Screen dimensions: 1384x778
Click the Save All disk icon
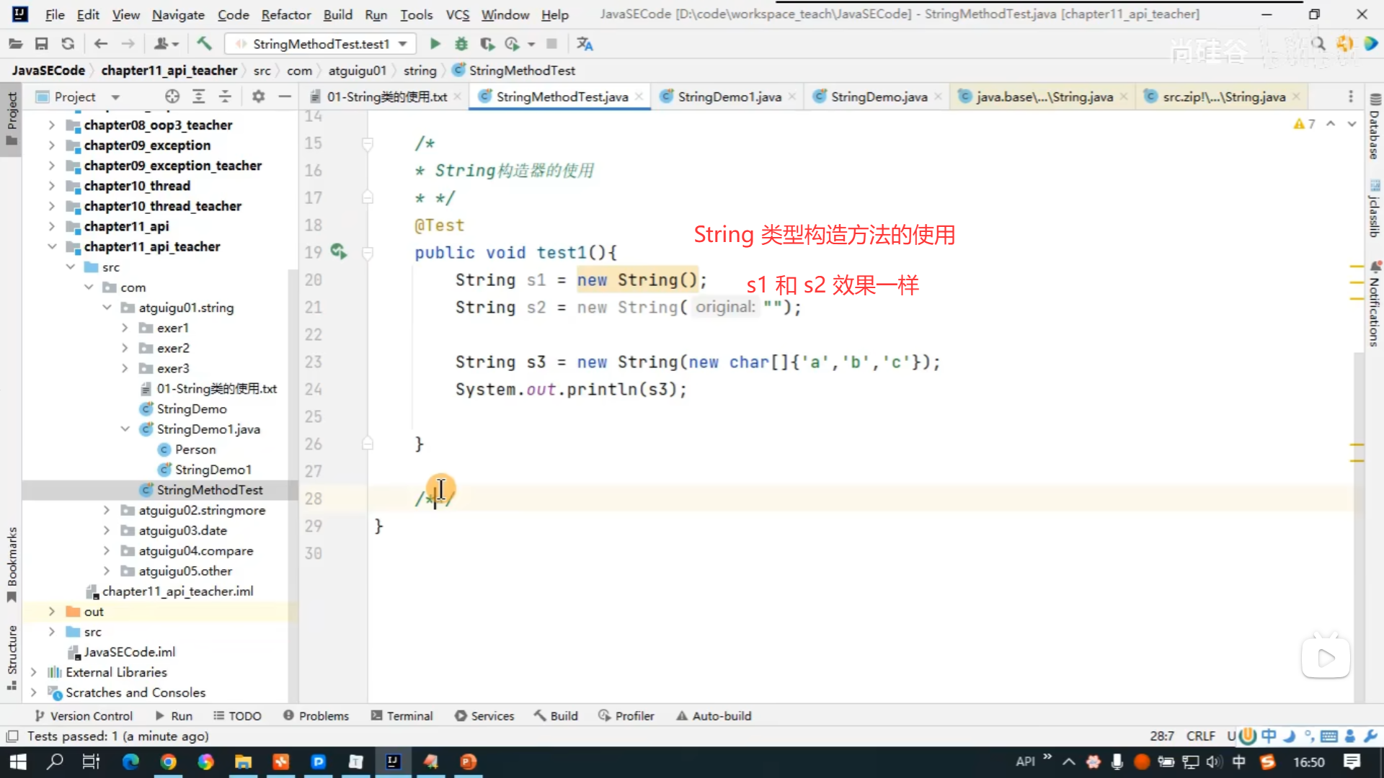pyautogui.click(x=41, y=44)
